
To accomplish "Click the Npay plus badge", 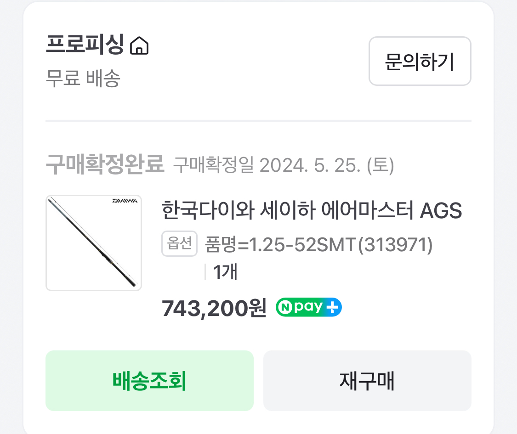I will 309,308.
